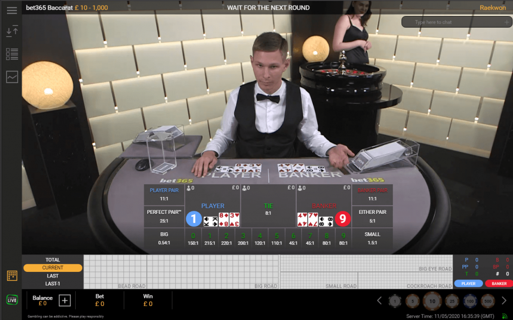Bet on total 7 at 45:1

[x=310, y=239]
